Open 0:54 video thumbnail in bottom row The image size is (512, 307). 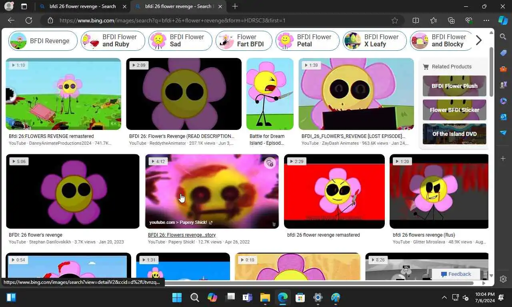point(68,266)
